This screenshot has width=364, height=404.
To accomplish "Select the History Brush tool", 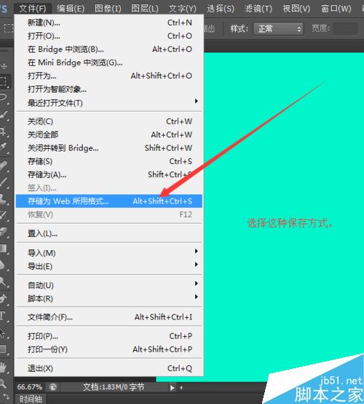I will [4, 215].
